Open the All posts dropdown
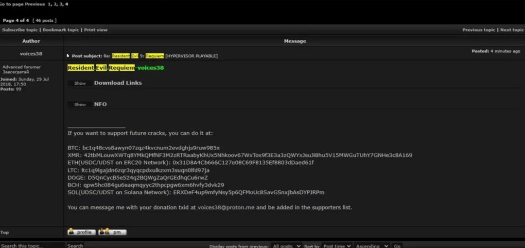The height and width of the screenshot is (248, 525). [x=286, y=246]
